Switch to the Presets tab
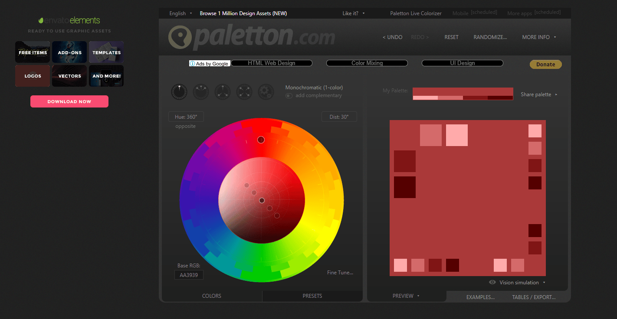The width and height of the screenshot is (617, 319). (x=312, y=296)
